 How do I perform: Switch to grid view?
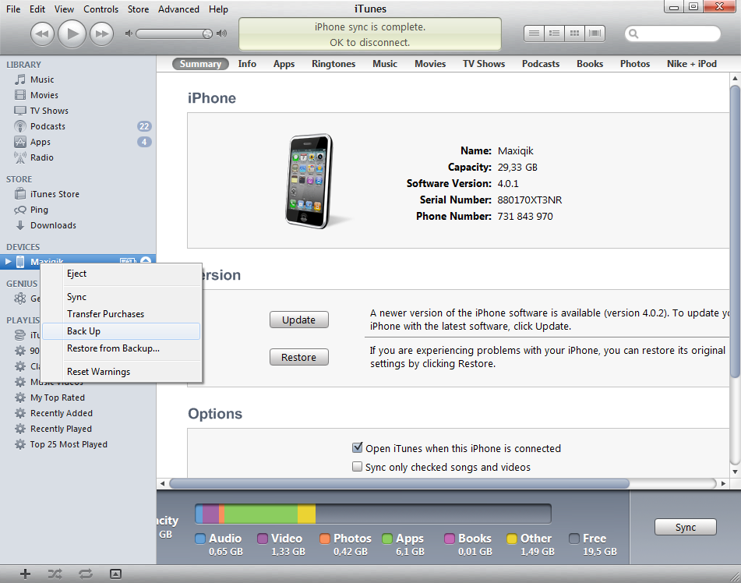tap(574, 33)
